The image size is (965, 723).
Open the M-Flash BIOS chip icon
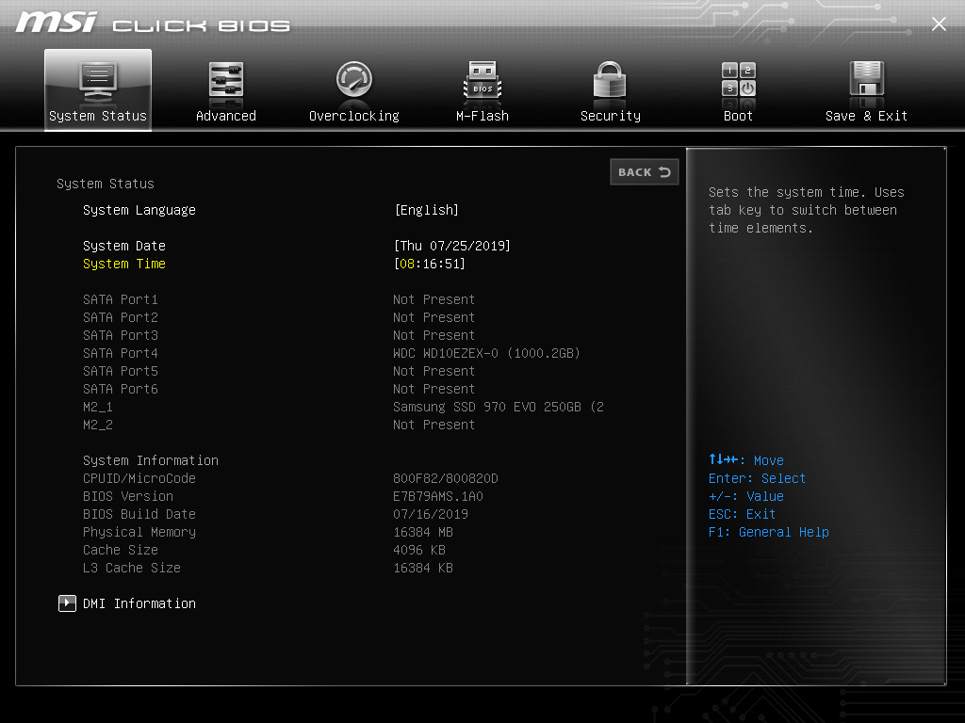[482, 80]
